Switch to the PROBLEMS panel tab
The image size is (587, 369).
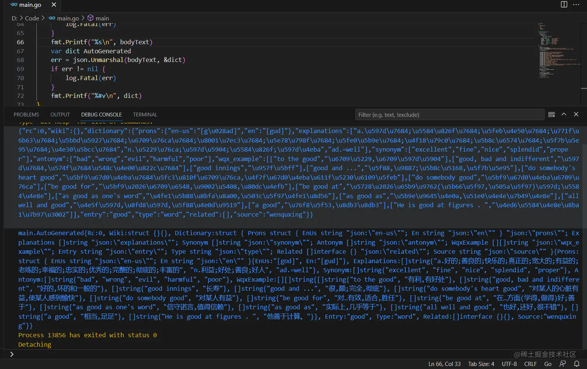pyautogui.click(x=26, y=114)
